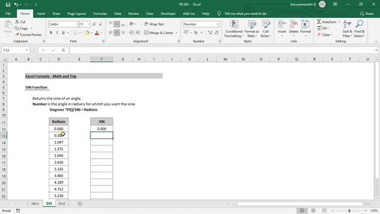
Task: Switch to Normal view in status bar
Action: (302, 210)
